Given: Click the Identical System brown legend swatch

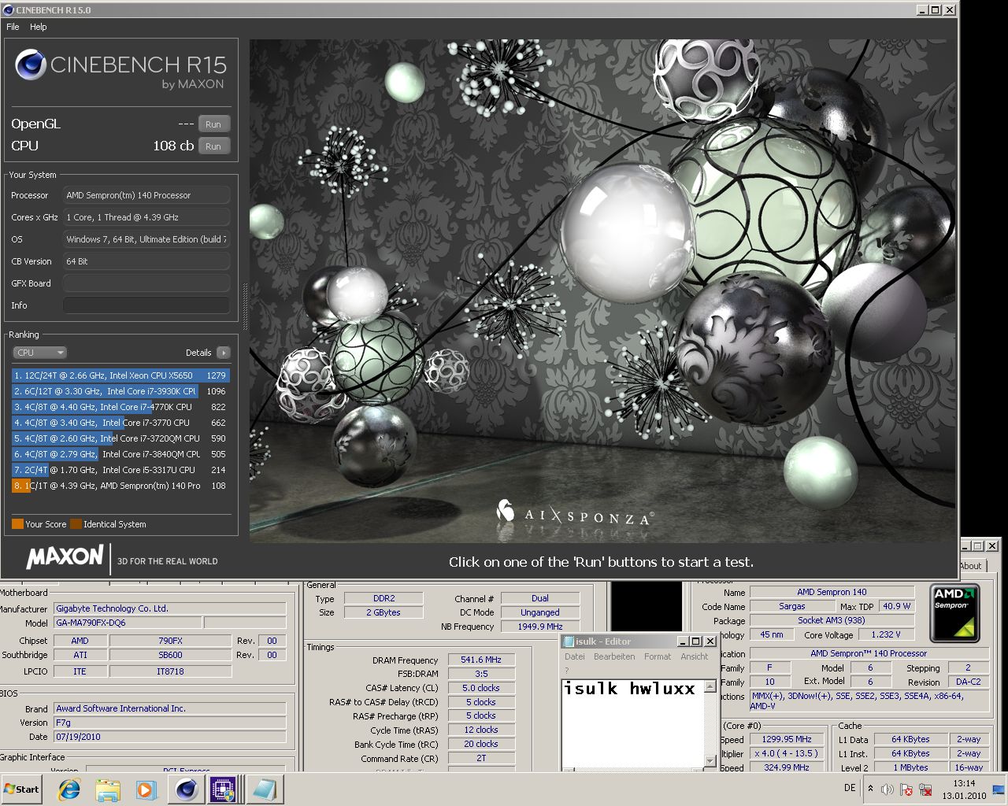Looking at the screenshot, I should pos(76,524).
